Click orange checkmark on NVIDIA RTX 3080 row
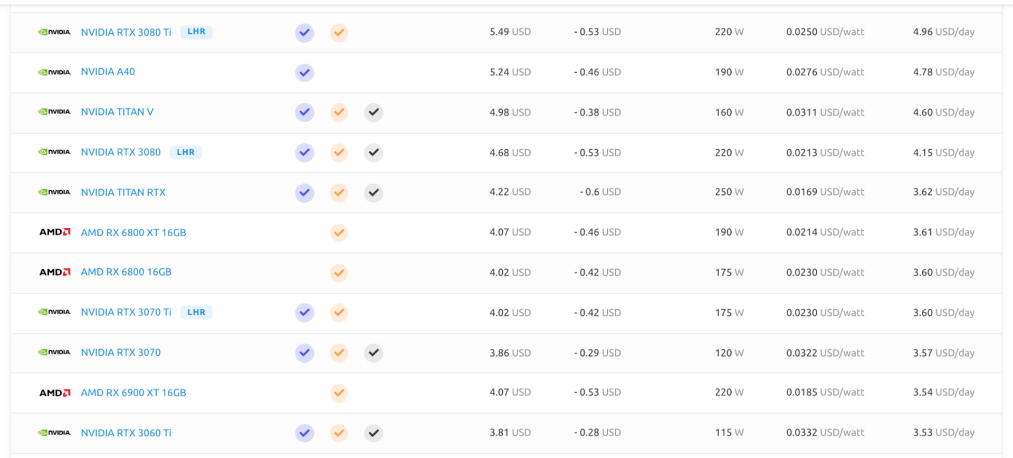Image resolution: width=1013 pixels, height=458 pixels. (x=339, y=152)
